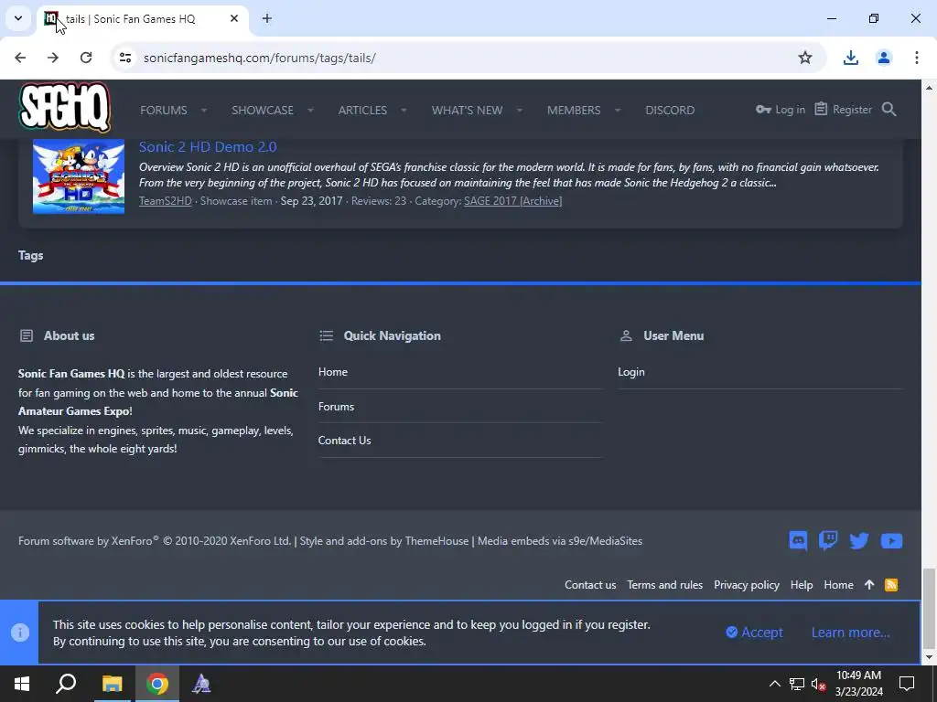Viewport: 937px width, 702px height.
Task: Open the Chrome three-dot menu
Action: (916, 58)
